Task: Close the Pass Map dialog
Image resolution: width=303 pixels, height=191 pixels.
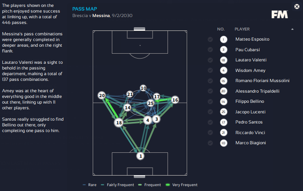Action: tap(296, 6)
